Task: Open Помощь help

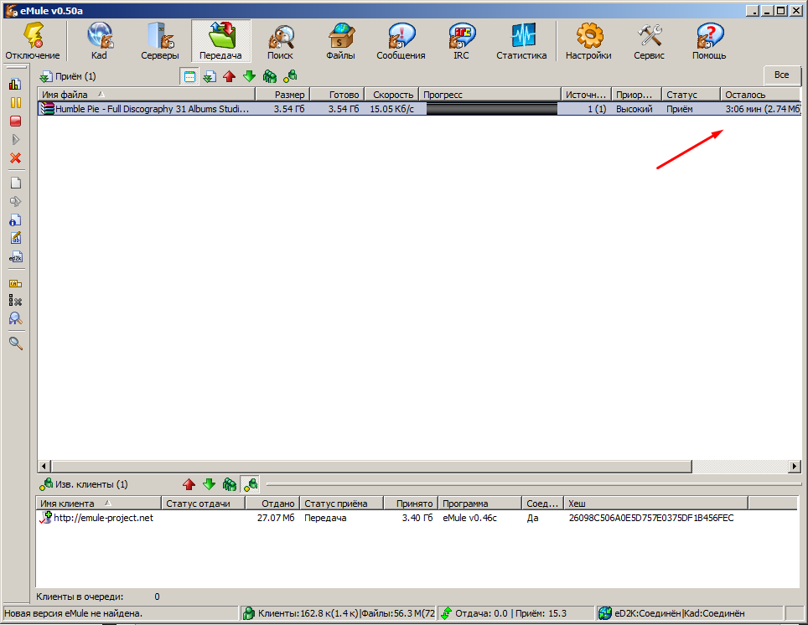Action: [709, 41]
